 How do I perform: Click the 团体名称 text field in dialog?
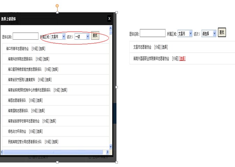coord(25,36)
